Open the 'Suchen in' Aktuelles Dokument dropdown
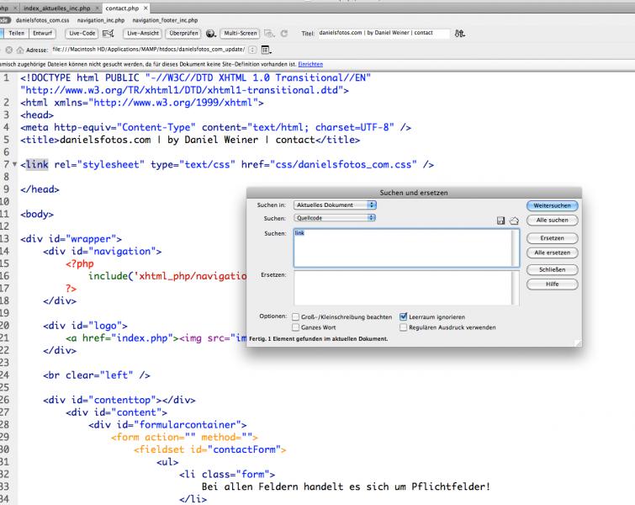This screenshot has width=635, height=505. (336, 205)
